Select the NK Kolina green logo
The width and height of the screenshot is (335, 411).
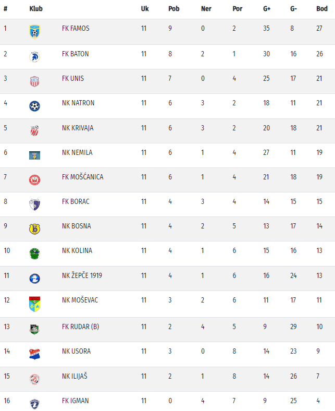pyautogui.click(x=34, y=253)
